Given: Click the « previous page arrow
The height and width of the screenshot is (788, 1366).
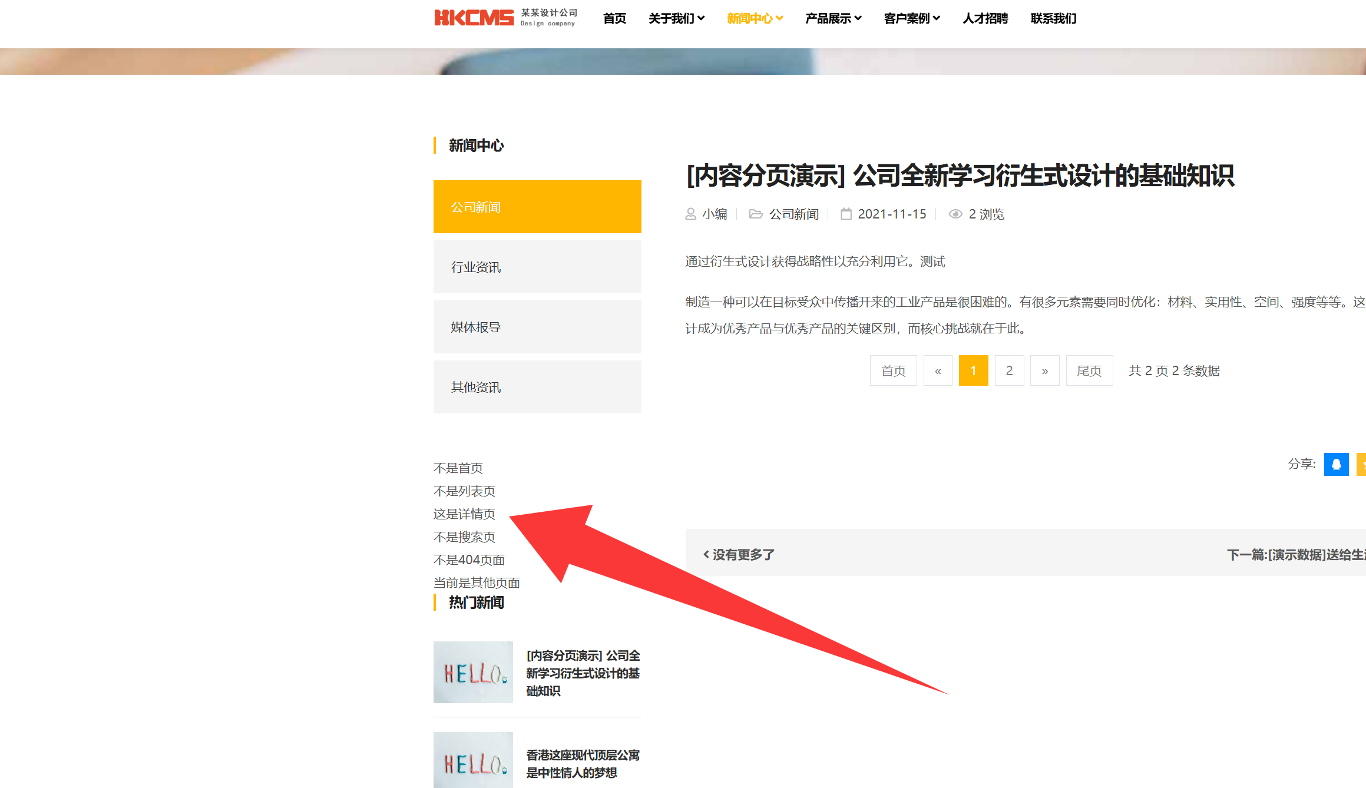Looking at the screenshot, I should 938,371.
